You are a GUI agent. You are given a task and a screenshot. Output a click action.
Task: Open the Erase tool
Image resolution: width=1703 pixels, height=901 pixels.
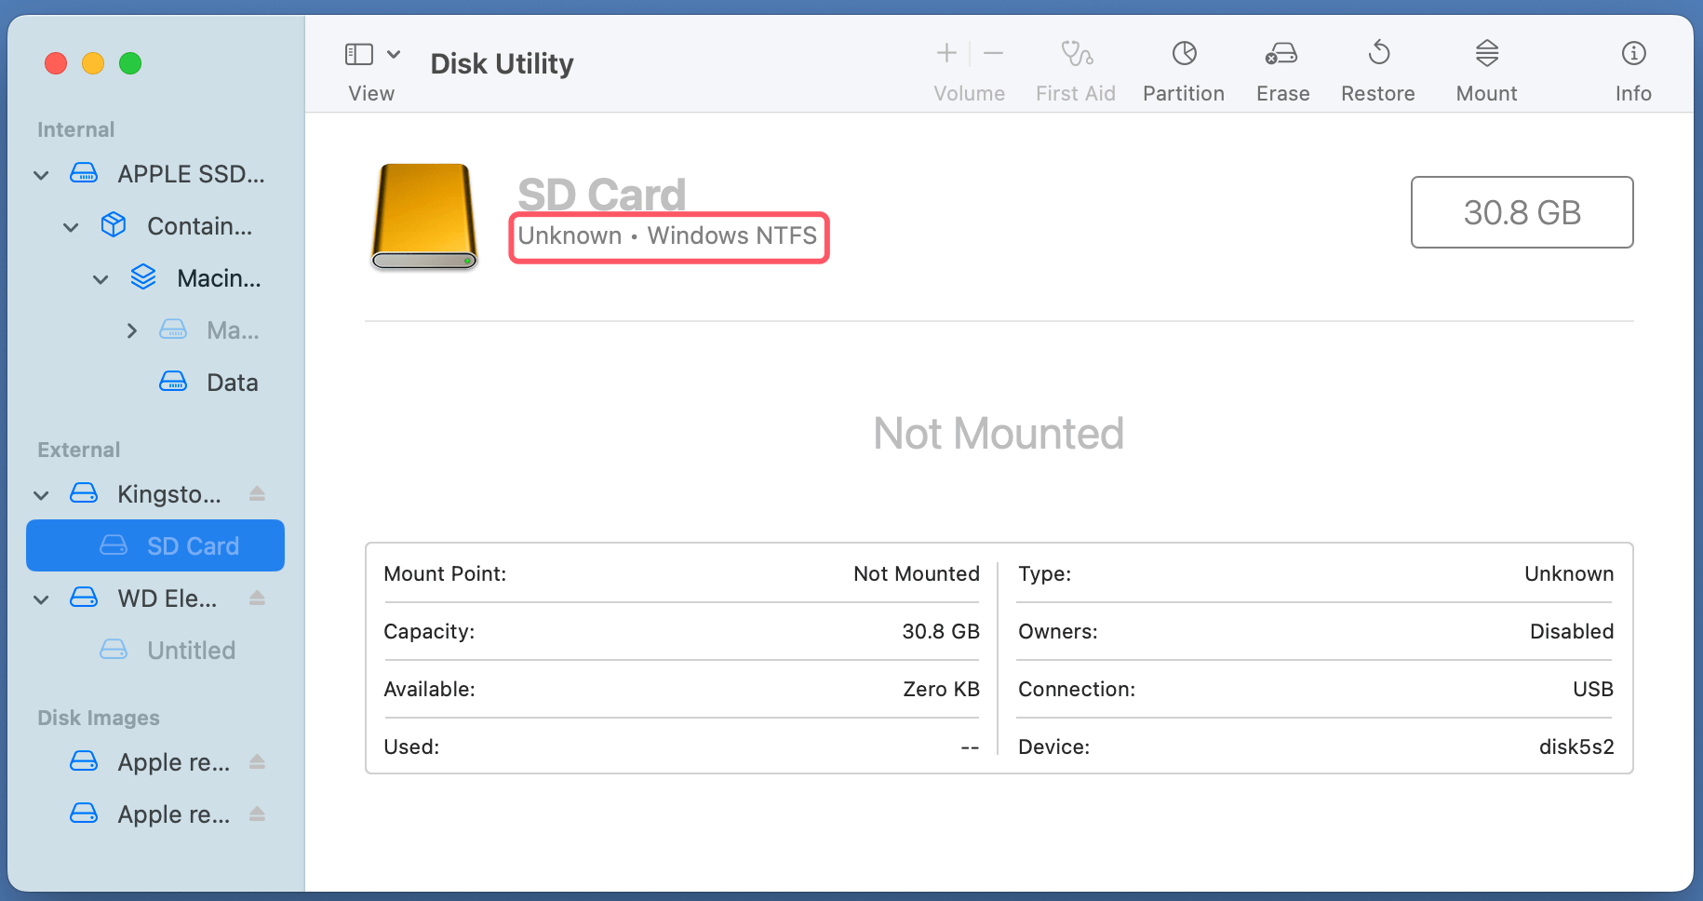pyautogui.click(x=1281, y=65)
